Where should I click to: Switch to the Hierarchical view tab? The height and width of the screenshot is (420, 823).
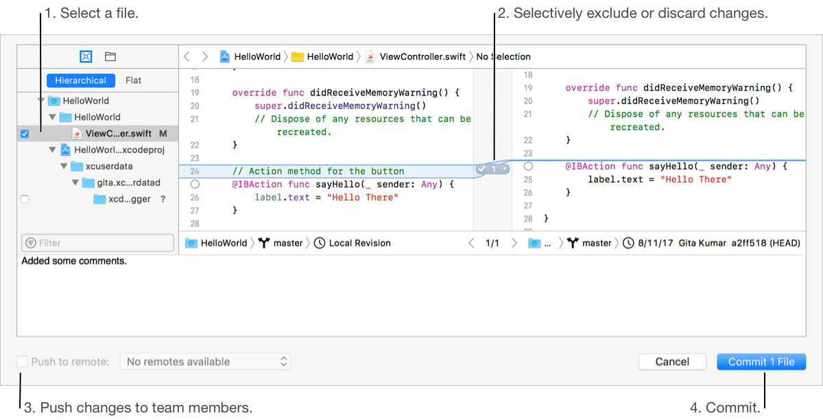(x=80, y=80)
